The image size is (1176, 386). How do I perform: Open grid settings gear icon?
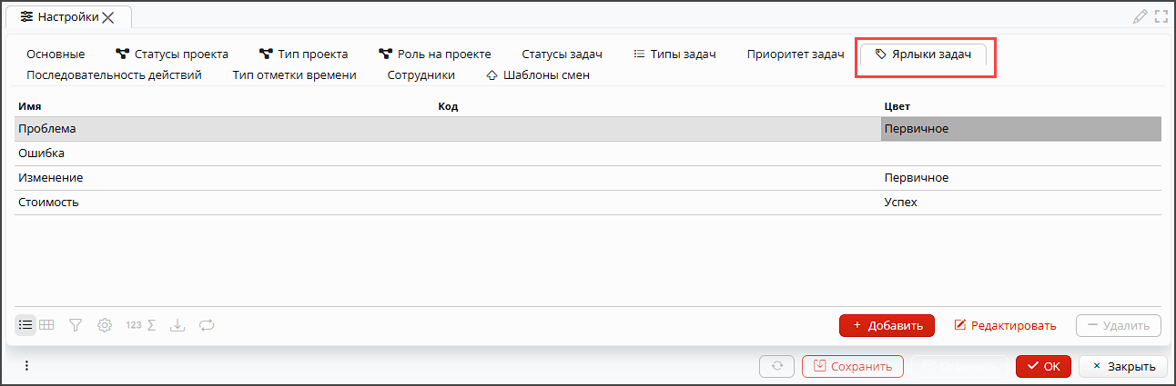click(105, 324)
